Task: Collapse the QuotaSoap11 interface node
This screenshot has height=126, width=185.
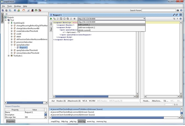Action: coord(9,23)
